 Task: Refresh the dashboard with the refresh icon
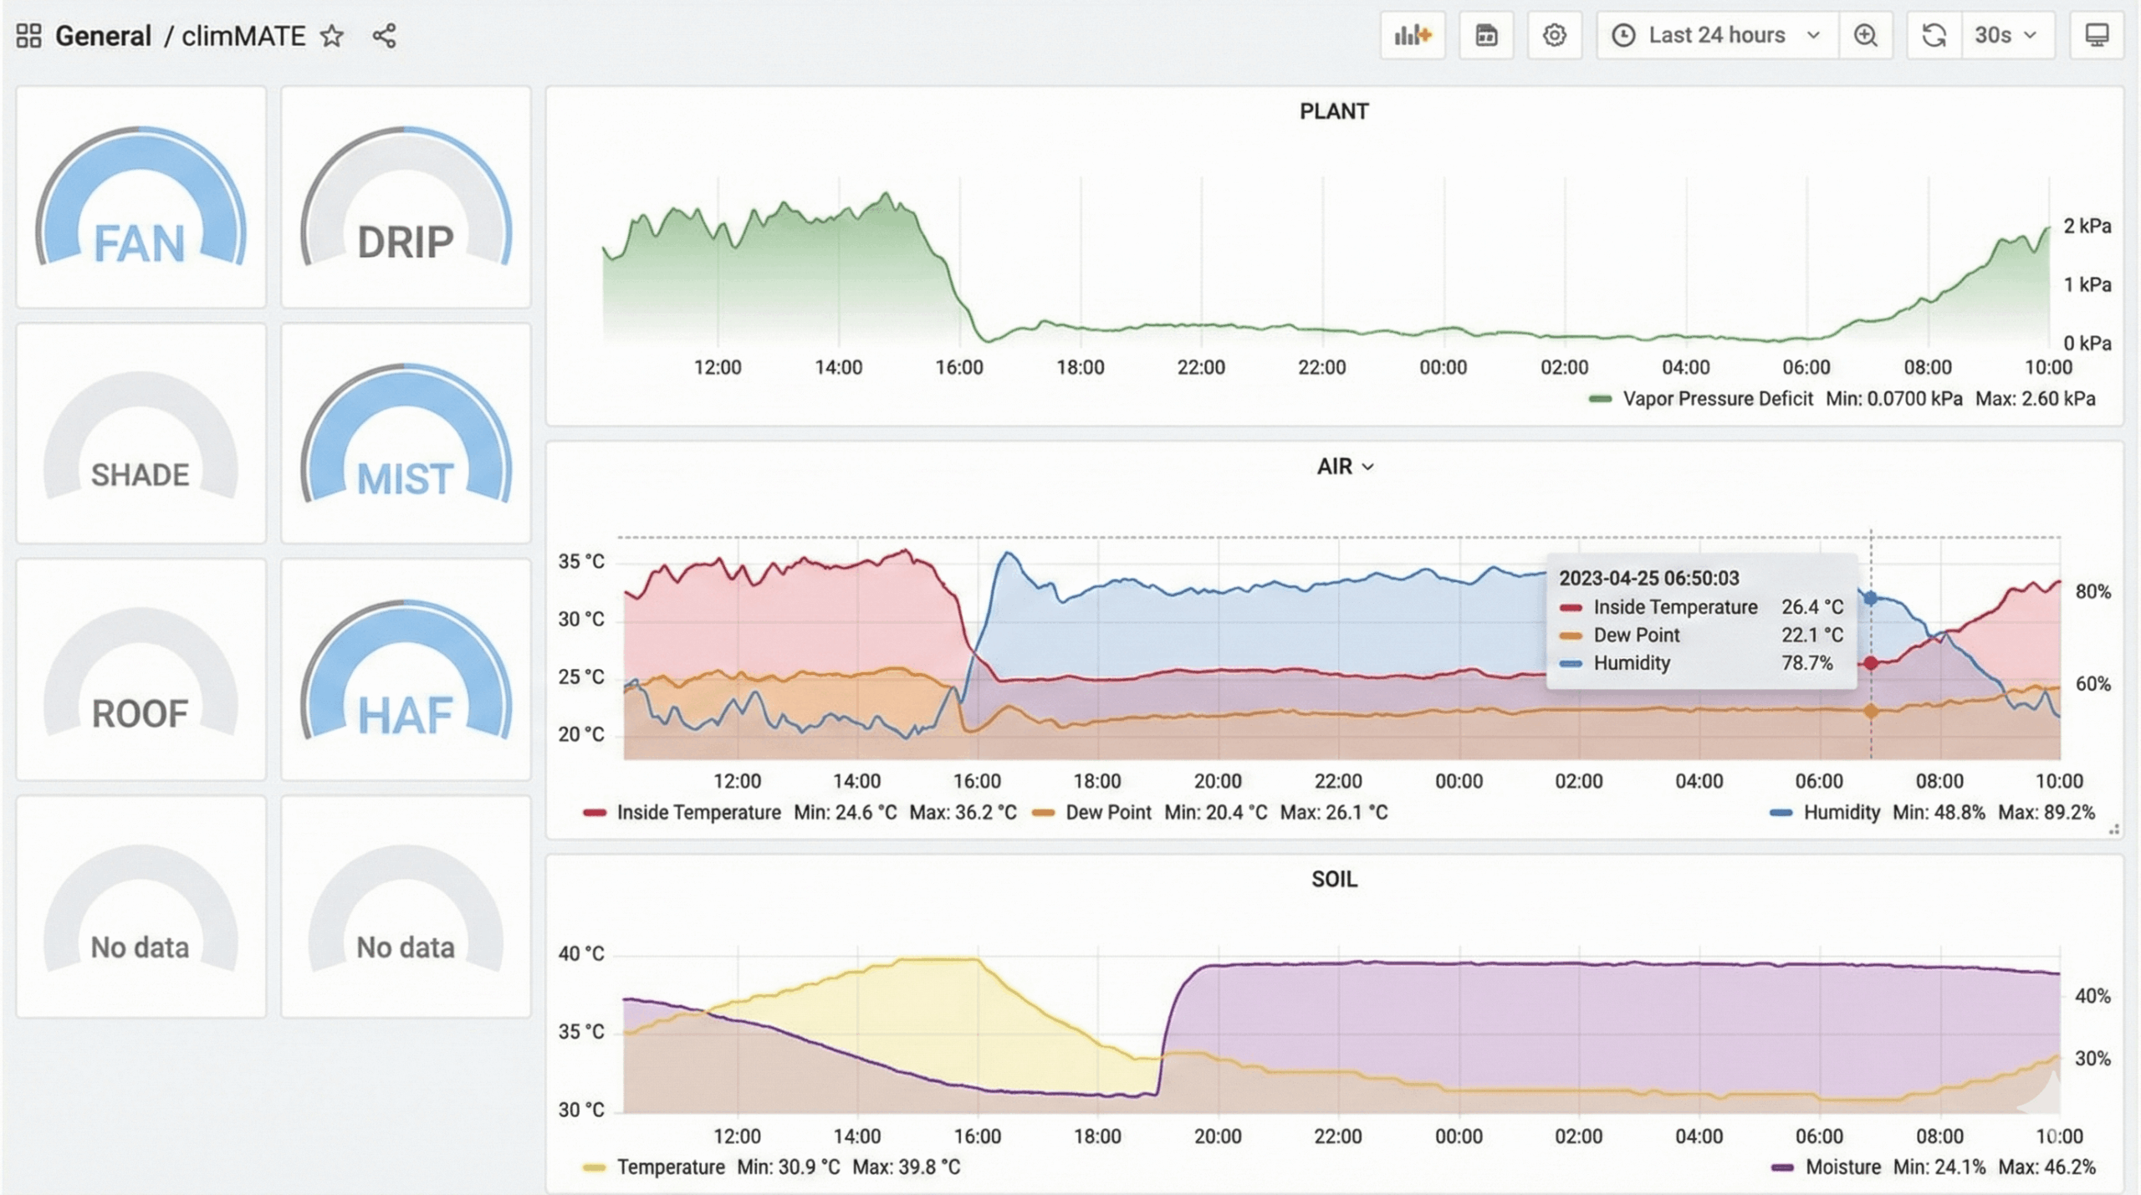coord(1934,35)
